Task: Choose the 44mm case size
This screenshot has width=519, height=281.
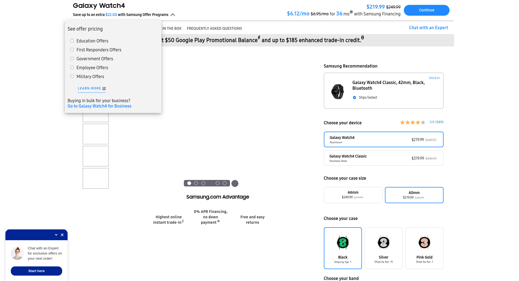Action: 353,195
